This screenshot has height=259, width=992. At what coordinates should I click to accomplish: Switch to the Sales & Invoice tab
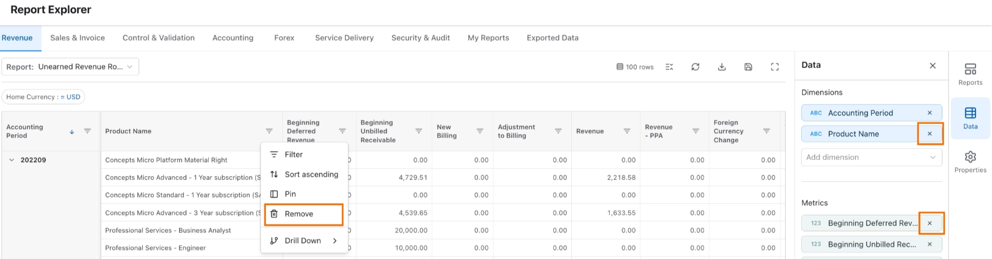tap(78, 38)
